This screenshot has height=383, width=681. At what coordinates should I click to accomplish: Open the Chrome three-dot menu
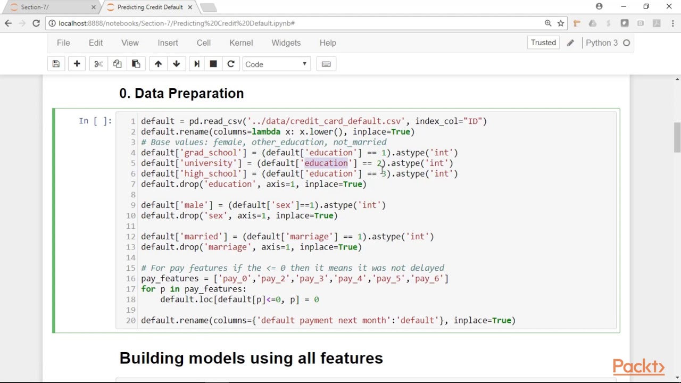click(x=673, y=23)
